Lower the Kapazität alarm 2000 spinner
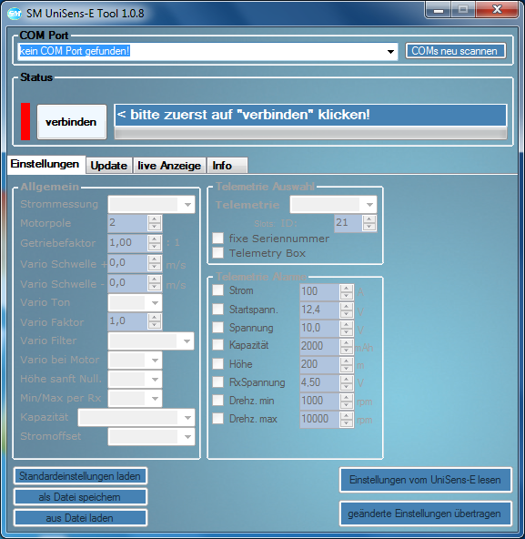Screen dimensions: 525x539 [x=347, y=351]
